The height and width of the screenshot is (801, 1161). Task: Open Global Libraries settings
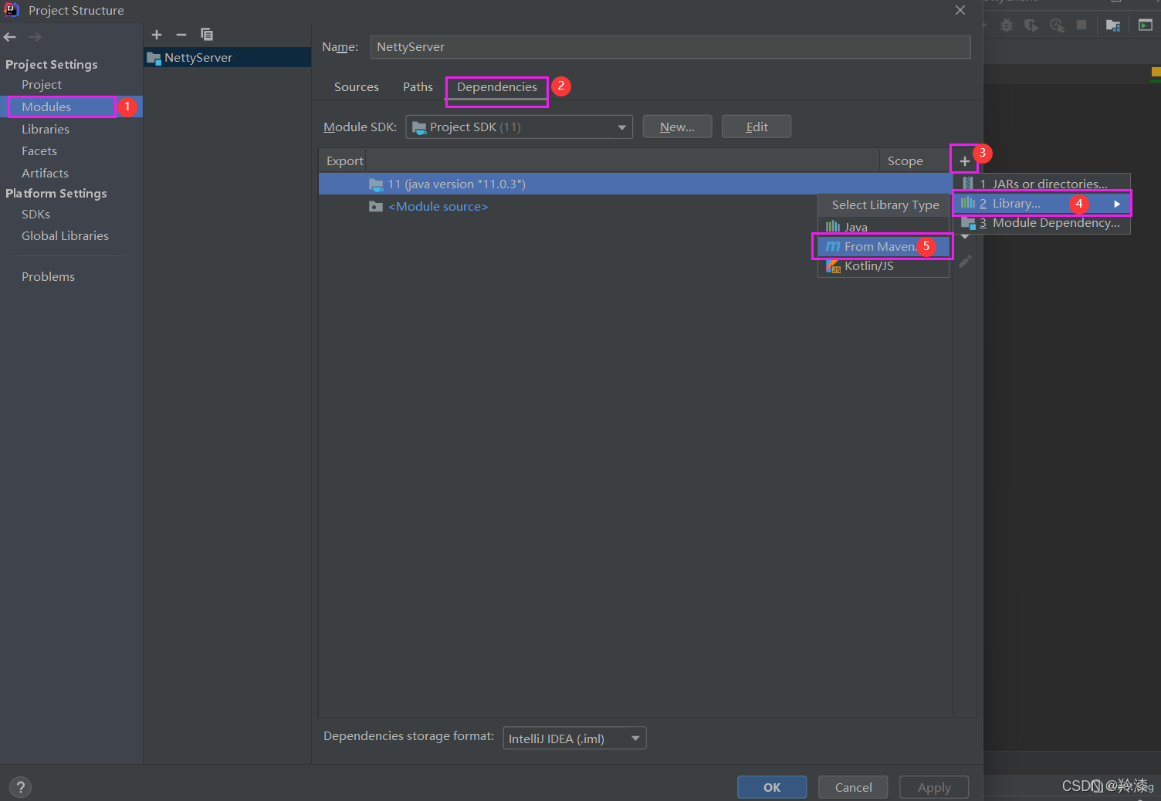click(65, 236)
